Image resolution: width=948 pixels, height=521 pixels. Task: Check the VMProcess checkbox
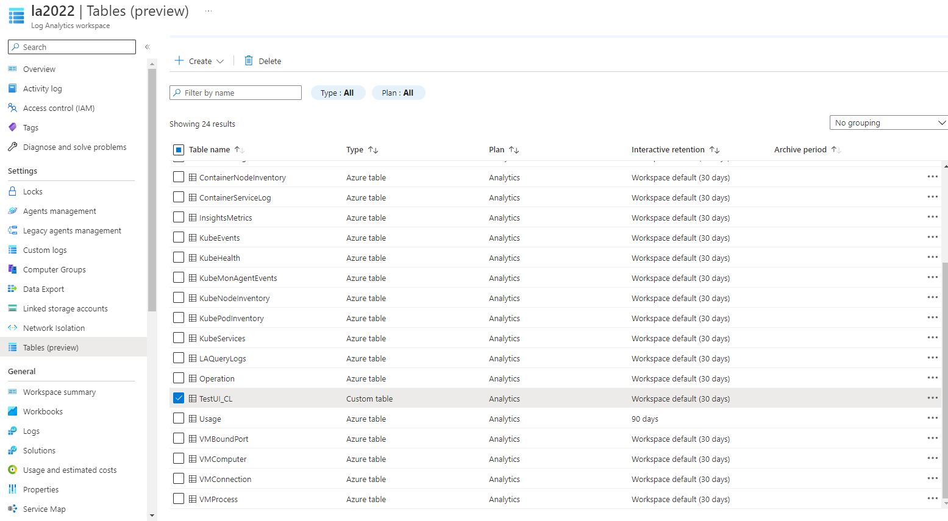pos(179,498)
